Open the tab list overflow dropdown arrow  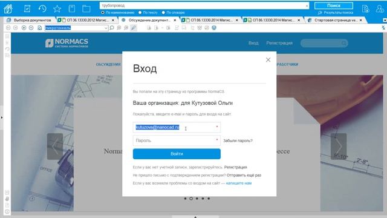tap(385, 20)
